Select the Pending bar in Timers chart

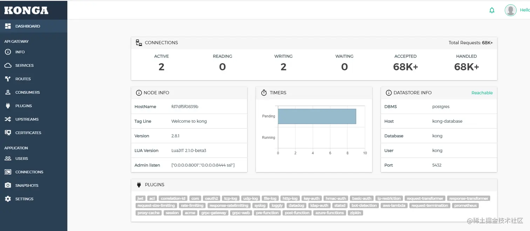(x=317, y=116)
